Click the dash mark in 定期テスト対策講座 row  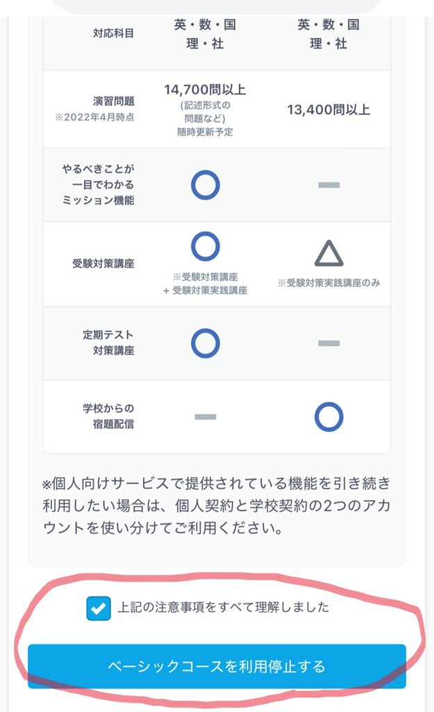(x=329, y=341)
